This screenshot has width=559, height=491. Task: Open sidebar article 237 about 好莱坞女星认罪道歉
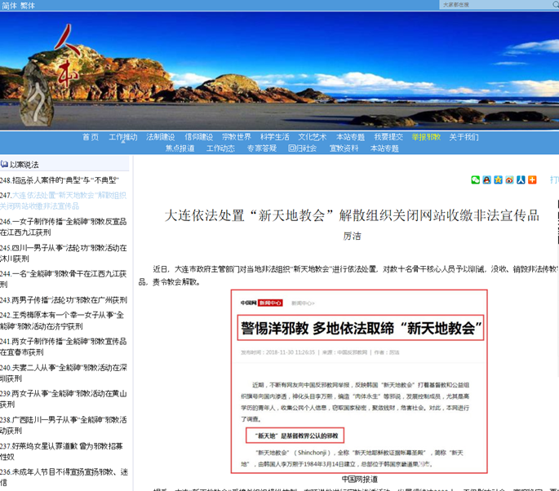(x=61, y=451)
